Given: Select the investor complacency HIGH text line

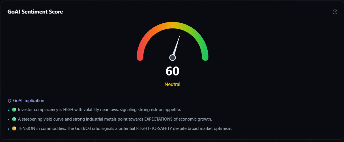Looking at the screenshot, I should 99,109.
